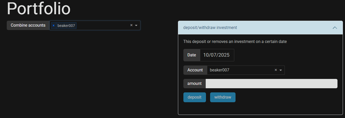The image size is (345, 118).
Task: Clear all selections in Combine accounts field
Action: click(x=131, y=25)
